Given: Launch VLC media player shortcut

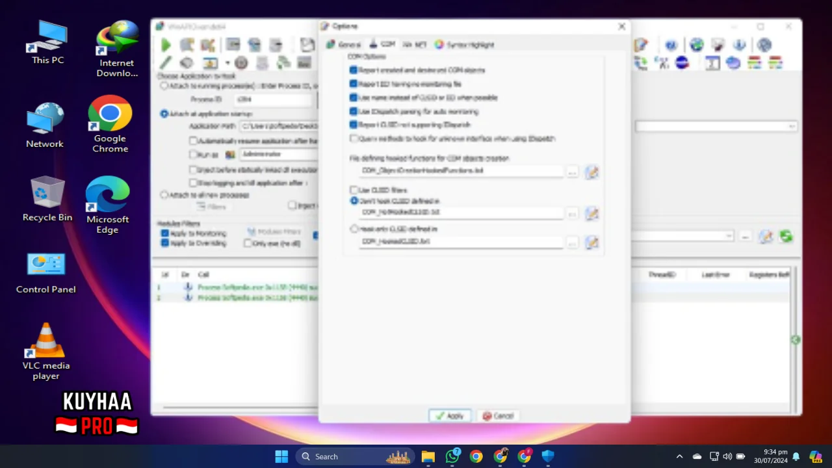Looking at the screenshot, I should (45, 352).
